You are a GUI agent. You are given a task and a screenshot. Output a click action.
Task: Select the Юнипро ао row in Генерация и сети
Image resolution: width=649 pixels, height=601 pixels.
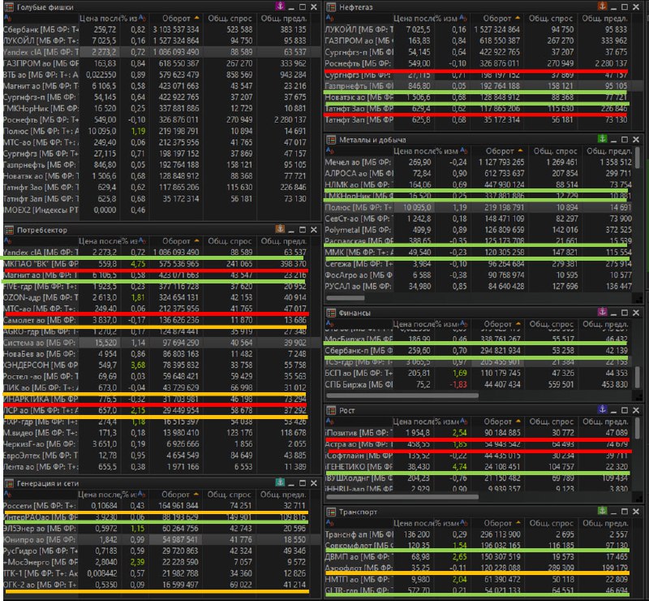(161, 539)
